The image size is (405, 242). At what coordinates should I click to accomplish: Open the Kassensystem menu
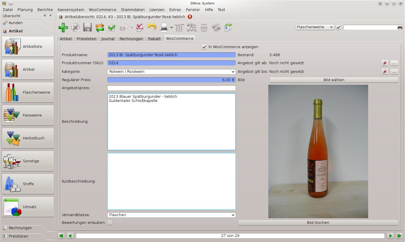(71, 10)
